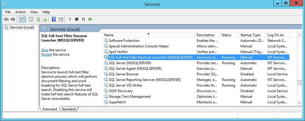Click the Forward arrow toolbar icon

[13, 19]
